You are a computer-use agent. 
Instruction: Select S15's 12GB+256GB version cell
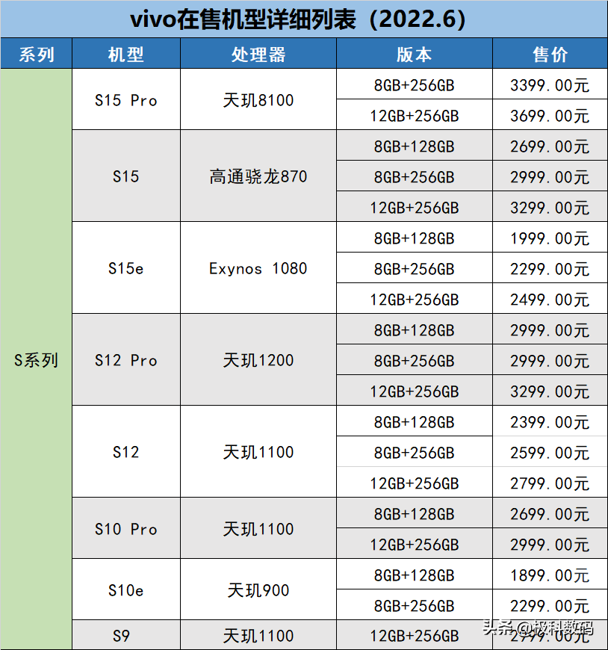click(x=415, y=207)
